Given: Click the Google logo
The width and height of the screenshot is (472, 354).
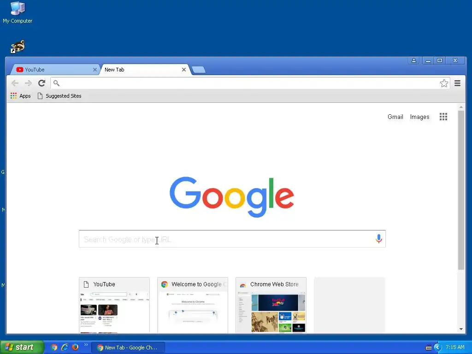Looking at the screenshot, I should (x=232, y=196).
